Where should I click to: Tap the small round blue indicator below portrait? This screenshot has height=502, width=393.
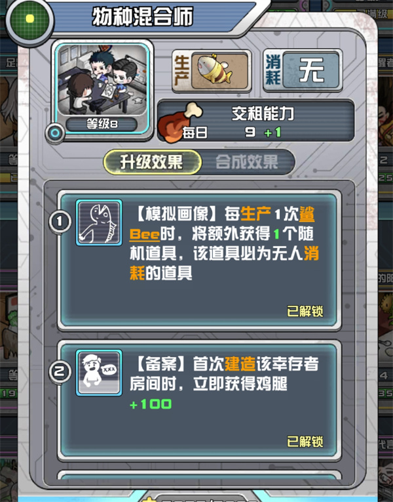coord(55,133)
